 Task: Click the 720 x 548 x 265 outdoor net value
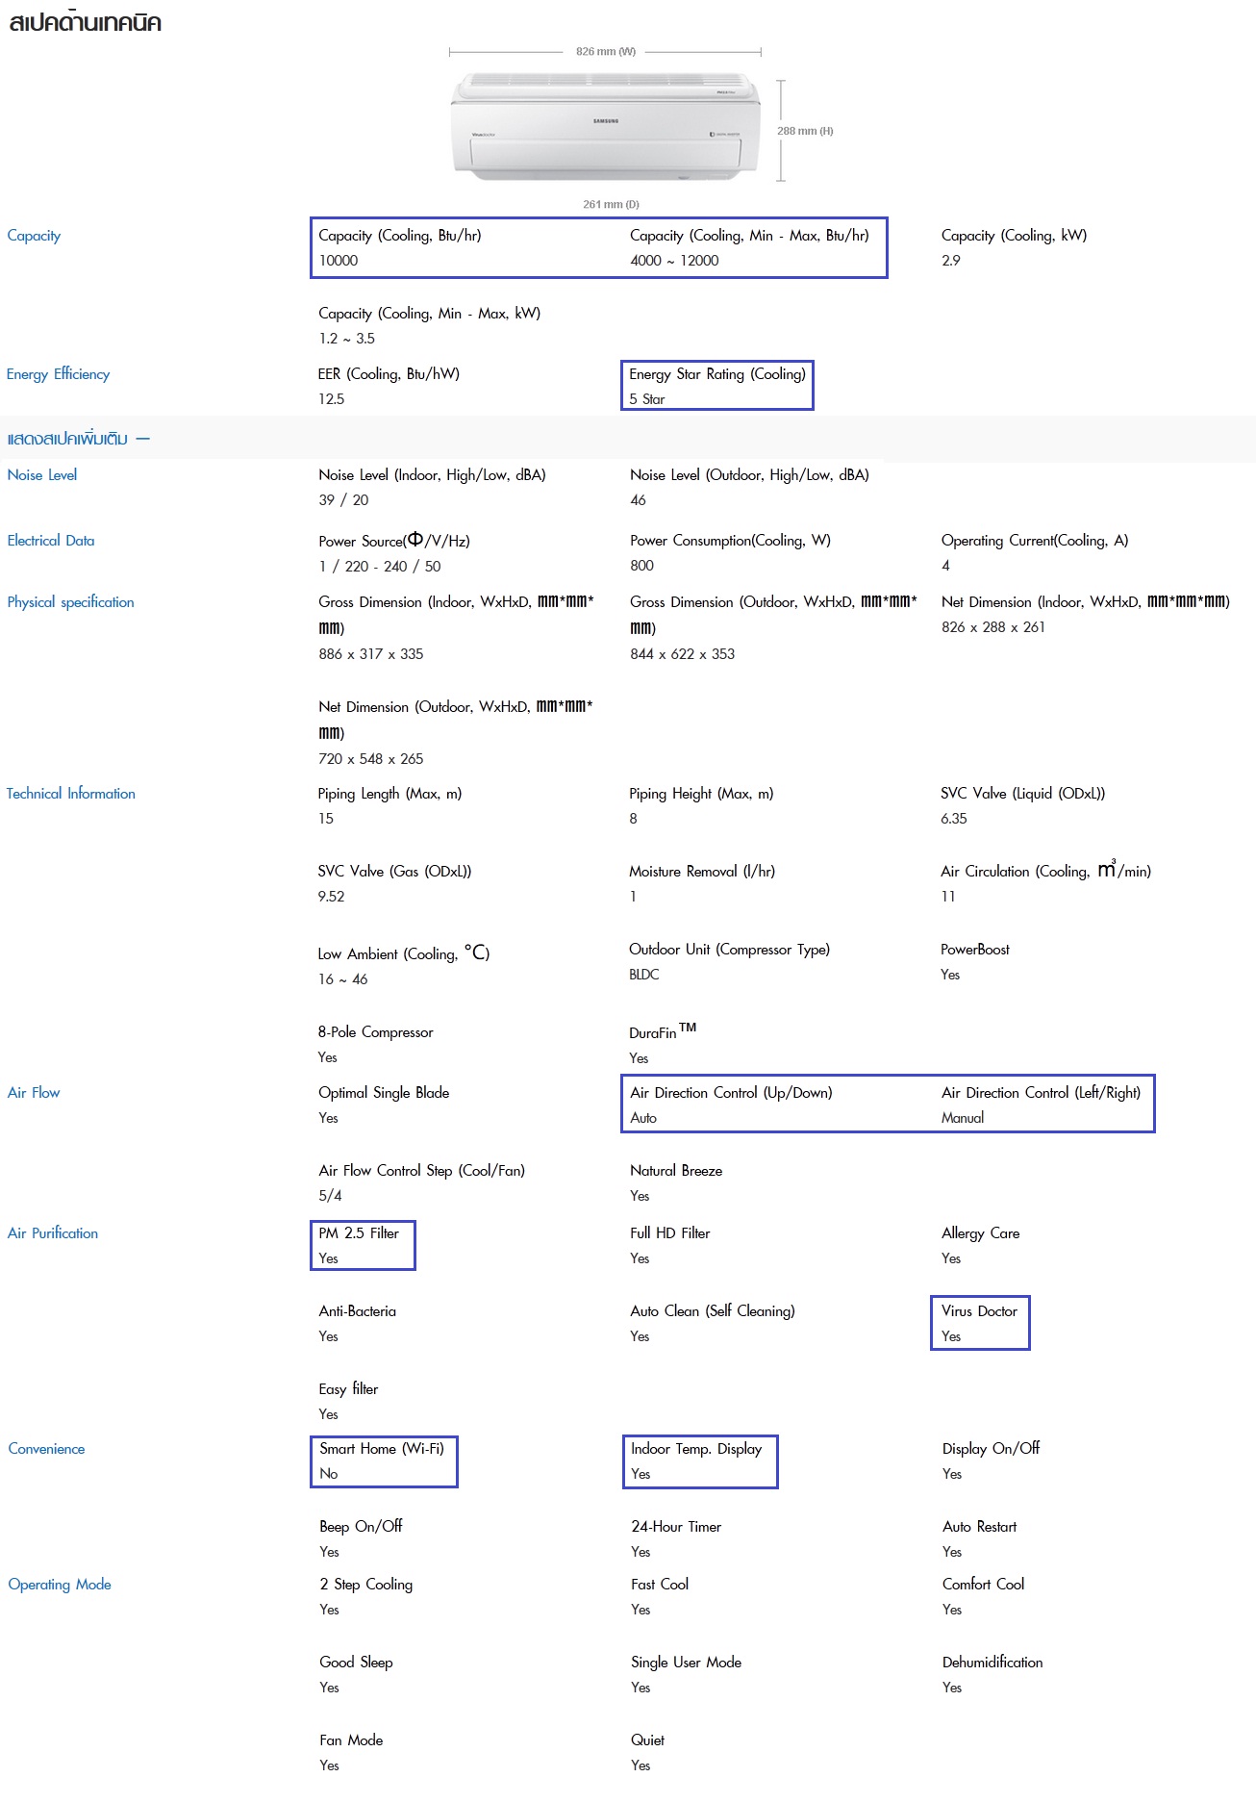[371, 759]
